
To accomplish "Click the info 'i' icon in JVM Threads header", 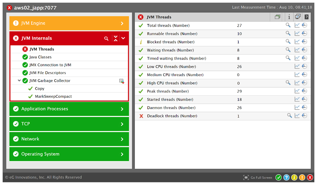I will [289, 17].
